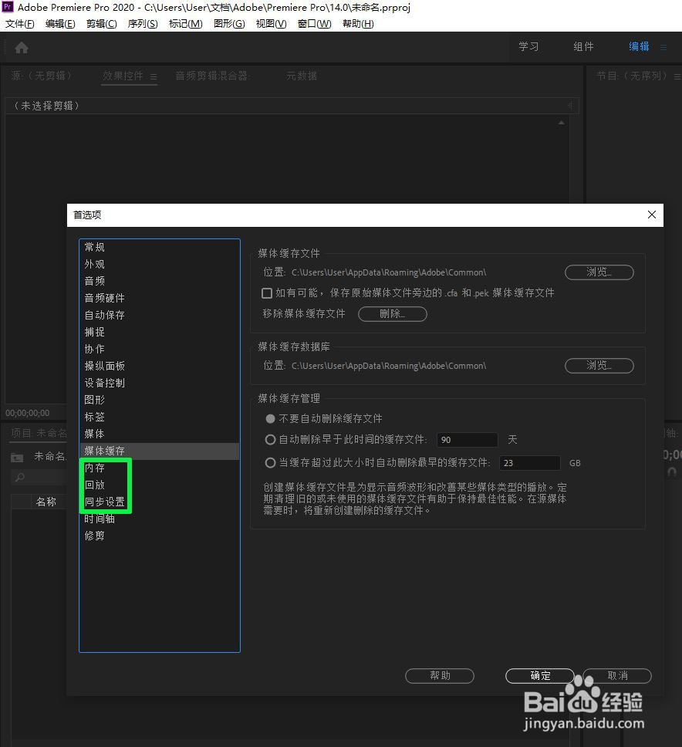Close the 首选项 dialog with X
This screenshot has width=682, height=747.
651,215
